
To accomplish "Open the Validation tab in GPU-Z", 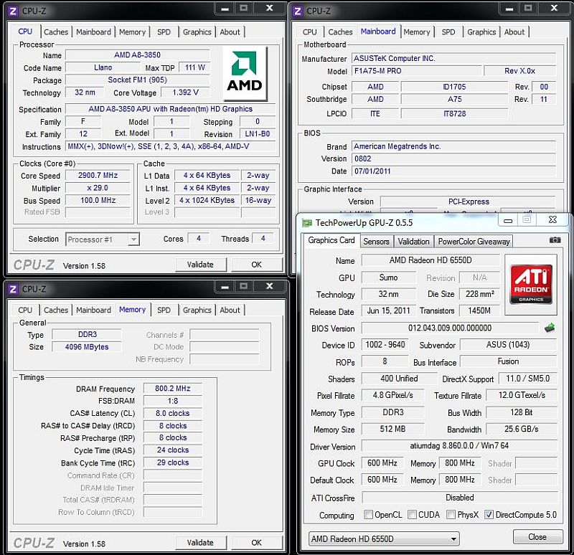I will point(414,242).
